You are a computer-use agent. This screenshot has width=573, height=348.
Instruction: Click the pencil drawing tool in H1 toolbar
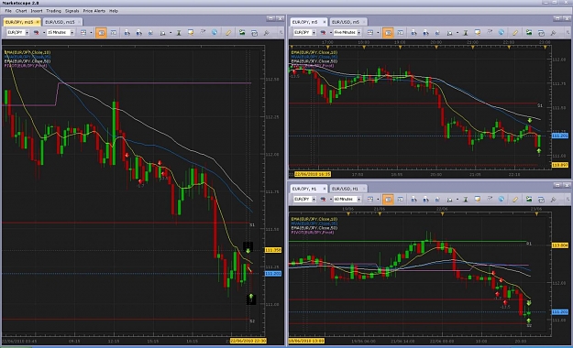click(x=515, y=200)
